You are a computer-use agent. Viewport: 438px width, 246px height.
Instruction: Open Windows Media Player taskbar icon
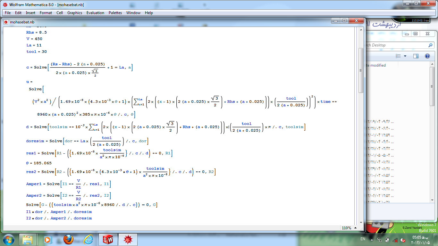(48, 239)
